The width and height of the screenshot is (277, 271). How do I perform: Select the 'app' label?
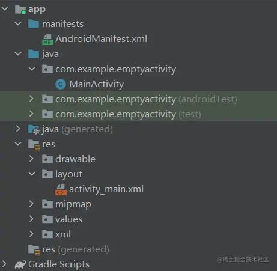point(37,10)
